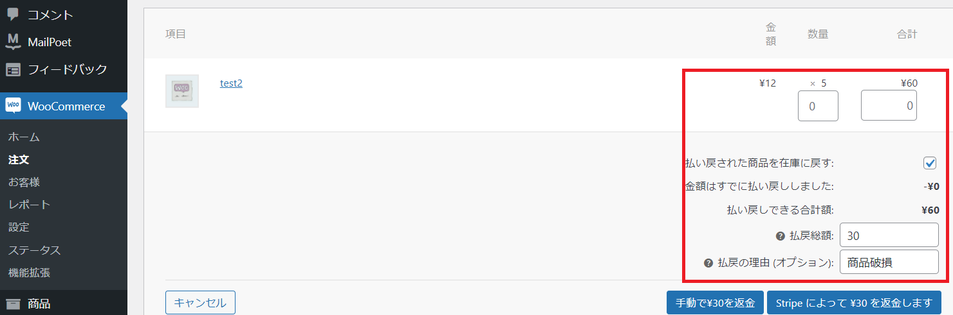
Task: Click the WooCommerce Woo logo icon
Action: [13, 106]
